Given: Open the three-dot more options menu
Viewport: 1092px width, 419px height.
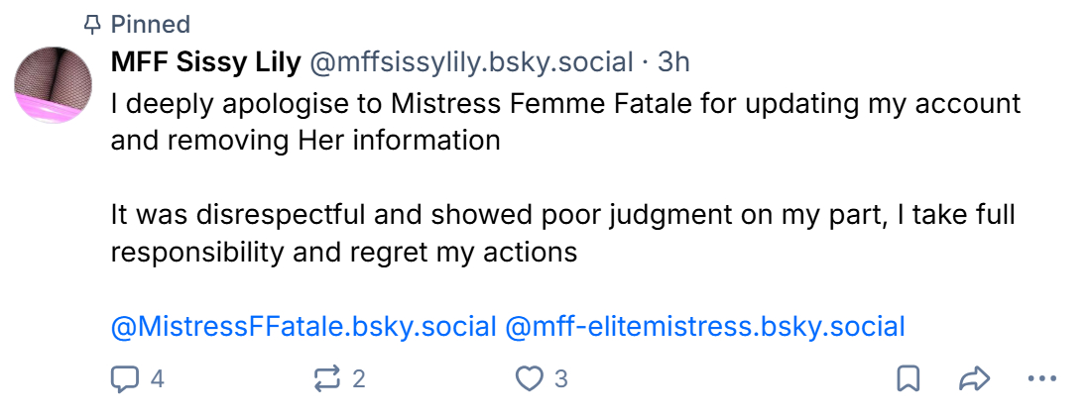Looking at the screenshot, I should 1041,378.
